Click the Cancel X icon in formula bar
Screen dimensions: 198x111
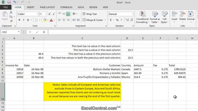30,32
